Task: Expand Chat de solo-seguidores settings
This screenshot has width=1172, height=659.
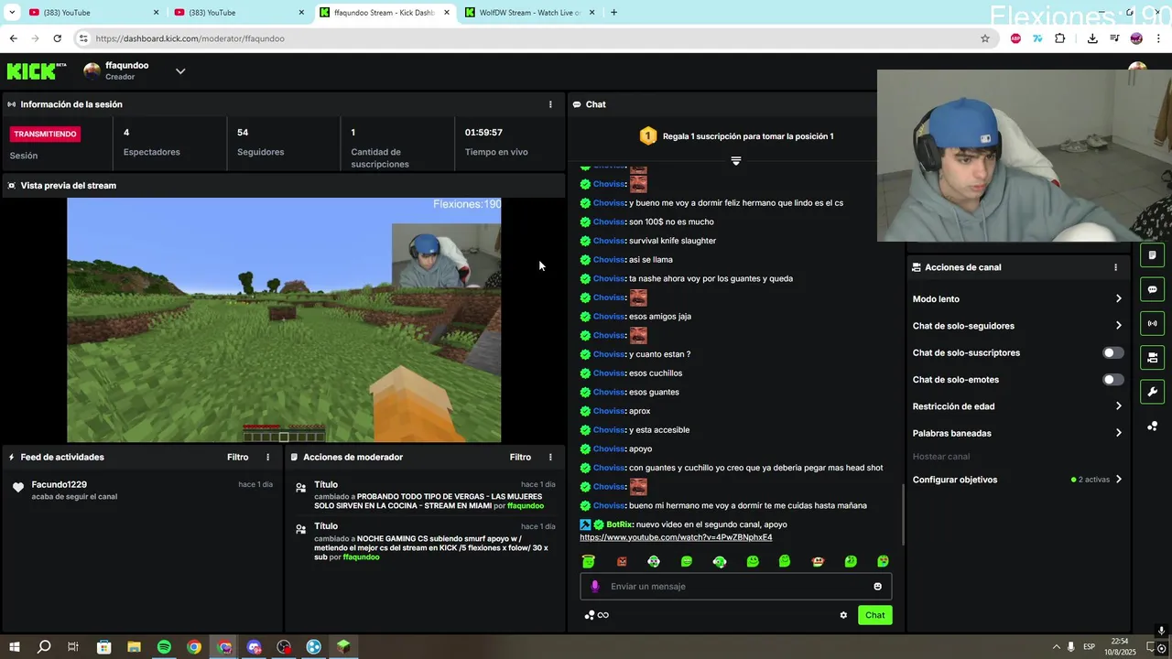Action: (x=1016, y=326)
